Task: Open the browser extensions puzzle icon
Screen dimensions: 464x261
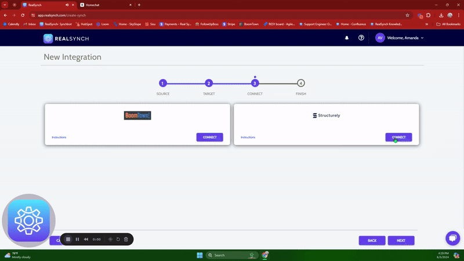Action: pyautogui.click(x=428, y=16)
